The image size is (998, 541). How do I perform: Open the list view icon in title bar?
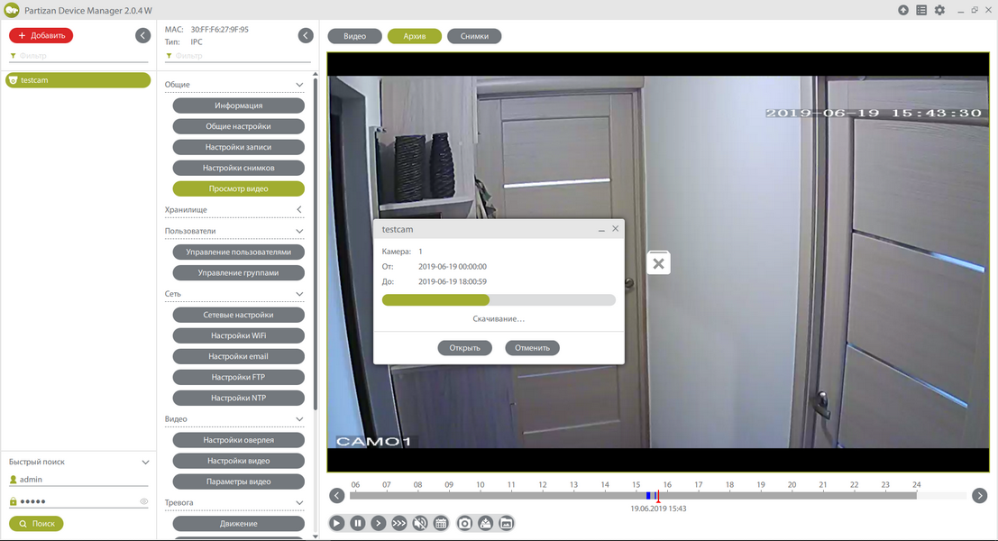(x=921, y=10)
